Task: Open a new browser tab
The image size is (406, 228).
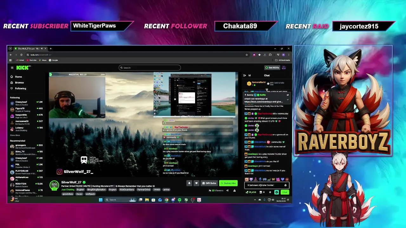Action: click(50, 48)
